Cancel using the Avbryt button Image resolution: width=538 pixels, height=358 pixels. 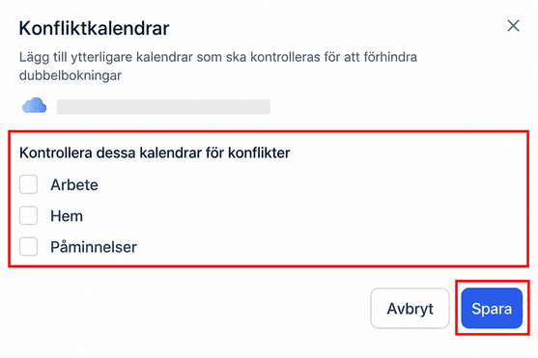click(x=410, y=308)
